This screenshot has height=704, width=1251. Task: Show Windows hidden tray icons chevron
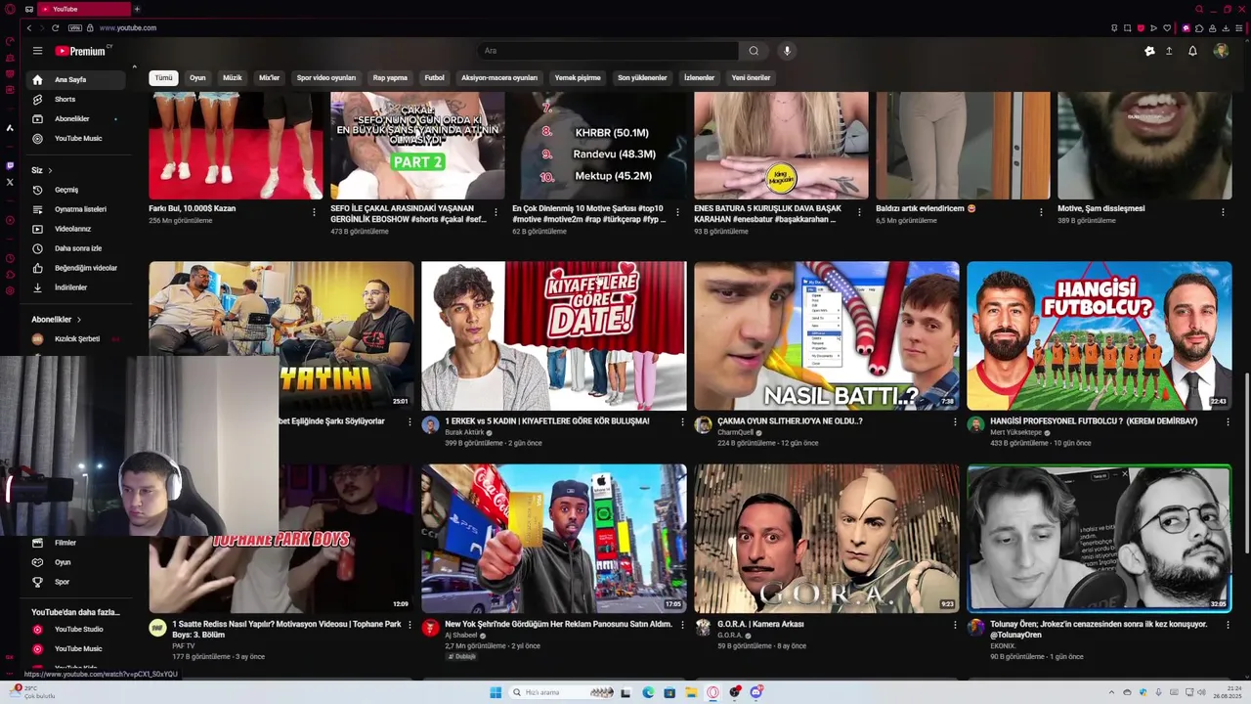(x=1111, y=692)
